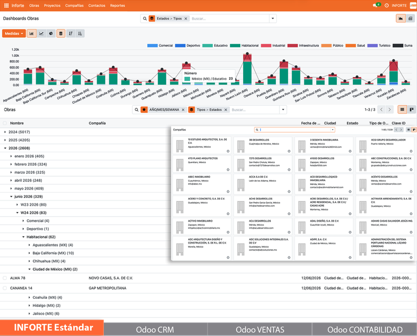This screenshot has width=417, height=336.
Task: Click the dashboard search magnifier icon
Action: click(145, 18)
